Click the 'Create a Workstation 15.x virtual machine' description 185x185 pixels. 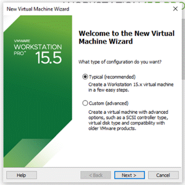[x=131, y=87]
